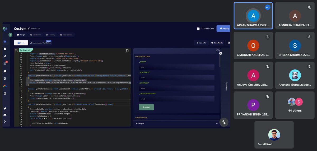Click the swap arrows floating button
317x151 pixels.
click(x=224, y=122)
